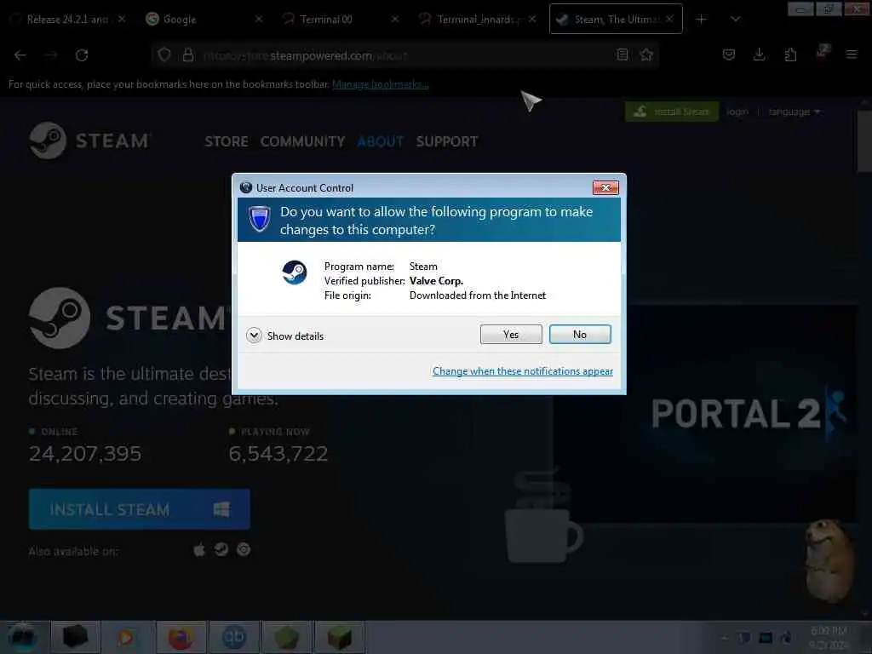Open the language dropdown on Steam page
This screenshot has height=654, width=872.
click(x=795, y=112)
